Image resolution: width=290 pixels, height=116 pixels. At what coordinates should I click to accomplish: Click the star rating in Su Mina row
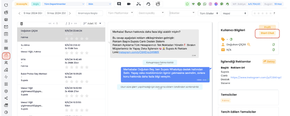[x=77, y=53]
